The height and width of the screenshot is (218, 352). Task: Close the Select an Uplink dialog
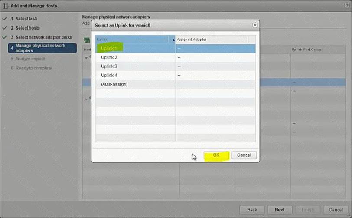click(255, 25)
